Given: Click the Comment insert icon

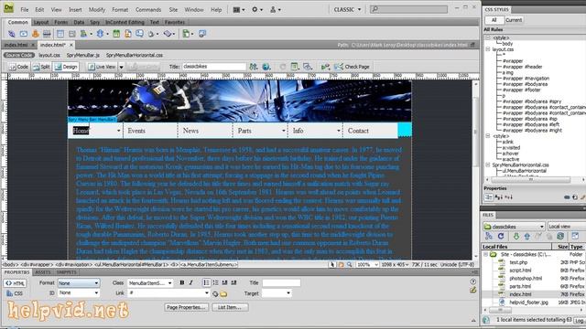Looking at the screenshot, I should (139, 34).
